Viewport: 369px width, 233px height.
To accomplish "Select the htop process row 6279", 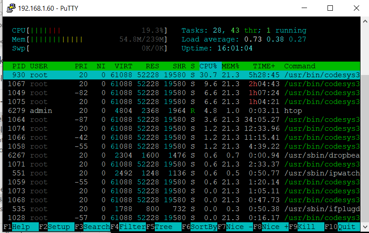I will [182, 111].
